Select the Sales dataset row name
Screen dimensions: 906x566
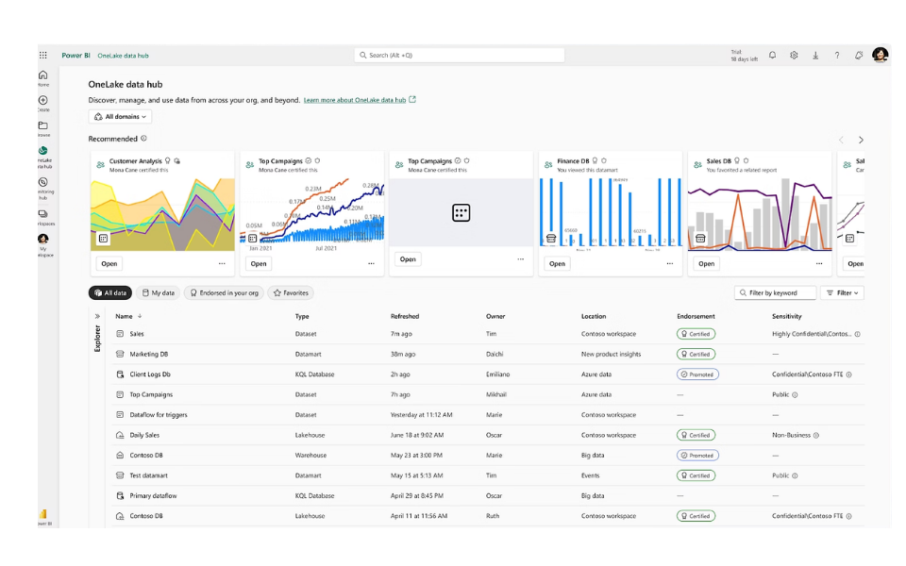click(136, 334)
